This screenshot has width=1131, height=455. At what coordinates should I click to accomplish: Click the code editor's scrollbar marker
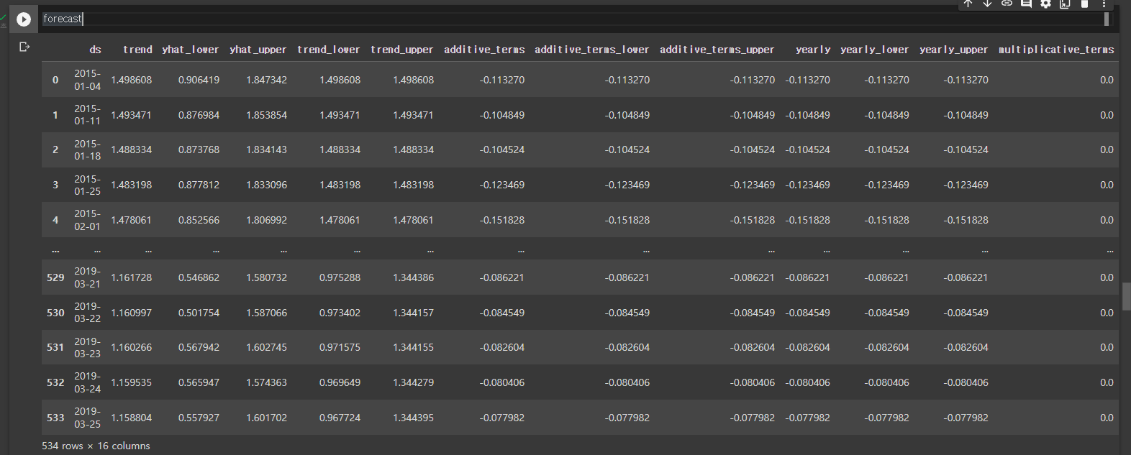tap(1107, 19)
